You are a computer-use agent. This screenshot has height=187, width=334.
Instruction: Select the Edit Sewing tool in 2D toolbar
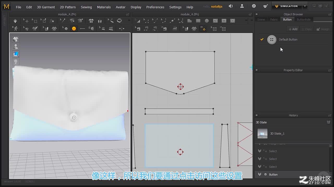[138, 29]
